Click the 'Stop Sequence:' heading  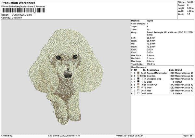click(139, 67)
